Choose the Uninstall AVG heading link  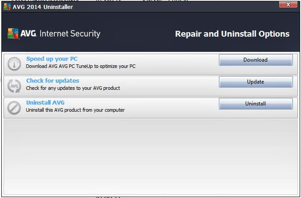(45, 102)
